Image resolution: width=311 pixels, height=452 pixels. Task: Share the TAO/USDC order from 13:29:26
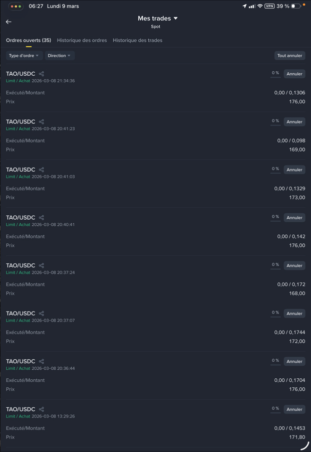[x=42, y=409]
